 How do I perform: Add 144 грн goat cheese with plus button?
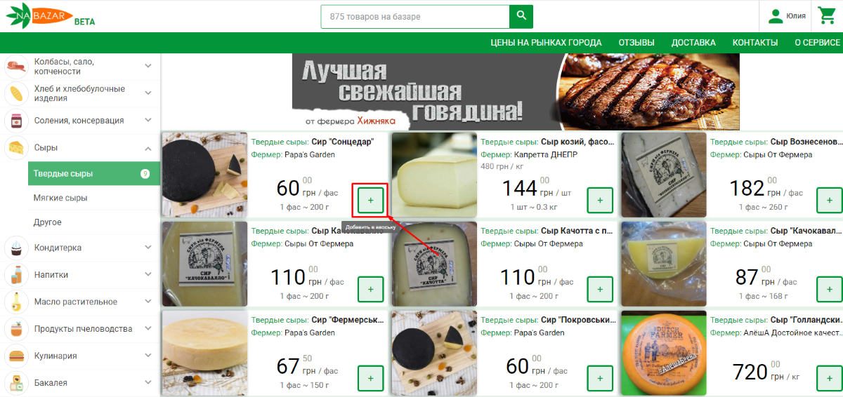pyautogui.click(x=600, y=201)
